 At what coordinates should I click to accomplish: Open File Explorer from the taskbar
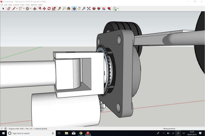click(67, 133)
